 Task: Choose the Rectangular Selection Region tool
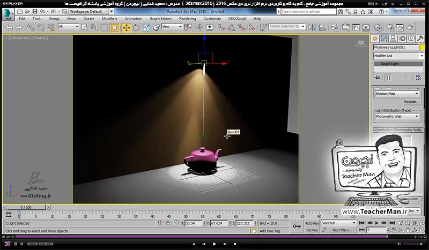tap(105, 27)
